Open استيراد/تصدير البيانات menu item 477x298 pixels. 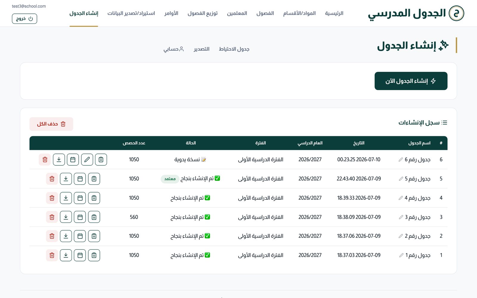point(131,13)
